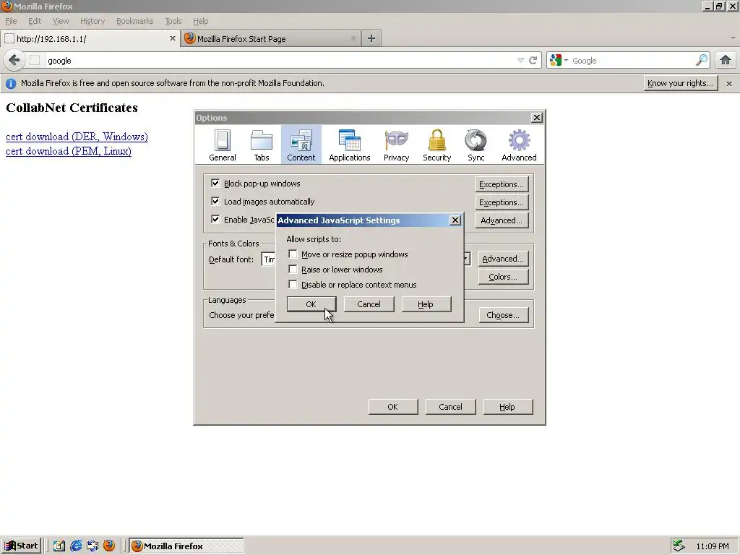Open the Tabs options pane

pyautogui.click(x=262, y=145)
